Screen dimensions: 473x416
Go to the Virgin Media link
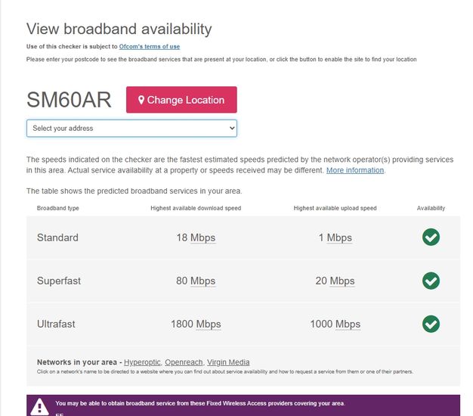coord(227,362)
